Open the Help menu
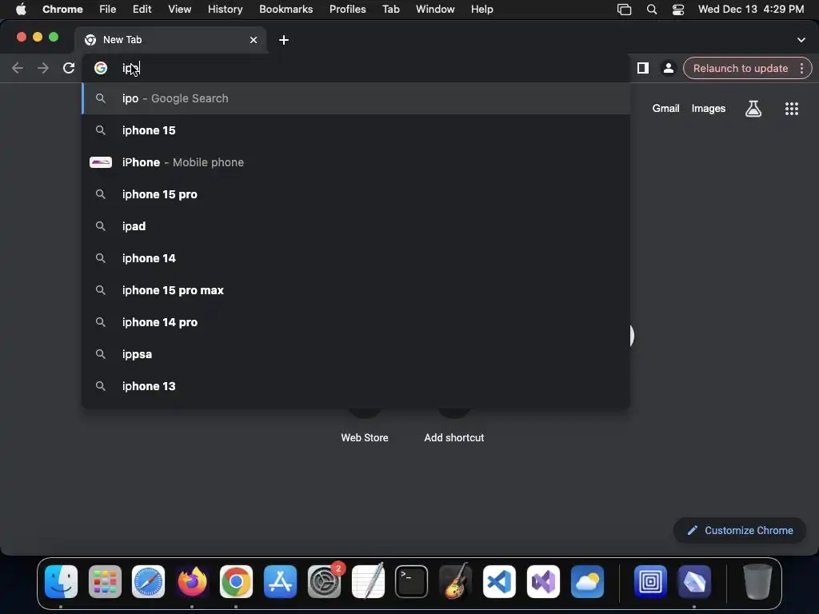Image resolution: width=819 pixels, height=614 pixels. tap(481, 9)
